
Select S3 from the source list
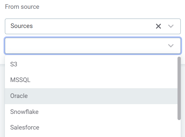91,64
